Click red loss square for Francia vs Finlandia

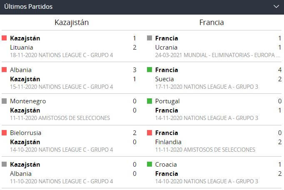click(149, 133)
